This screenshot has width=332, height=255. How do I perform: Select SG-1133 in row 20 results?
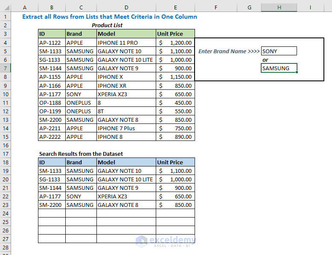[52, 179]
